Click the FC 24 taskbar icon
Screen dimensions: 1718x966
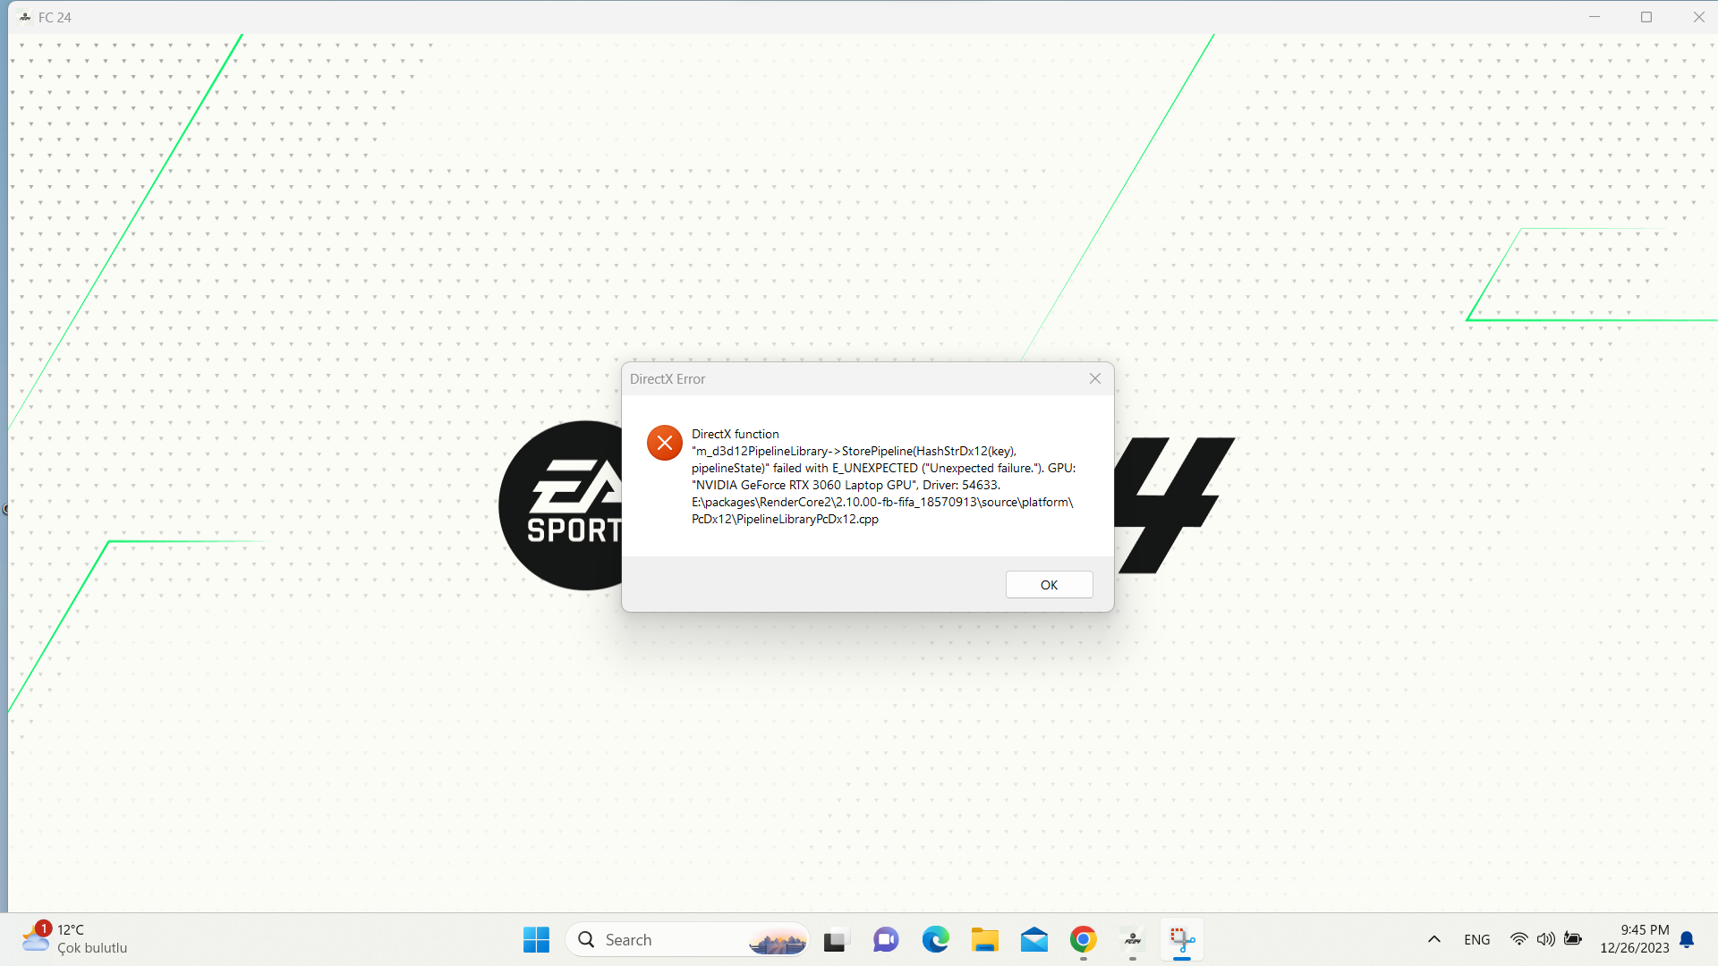tap(1132, 940)
